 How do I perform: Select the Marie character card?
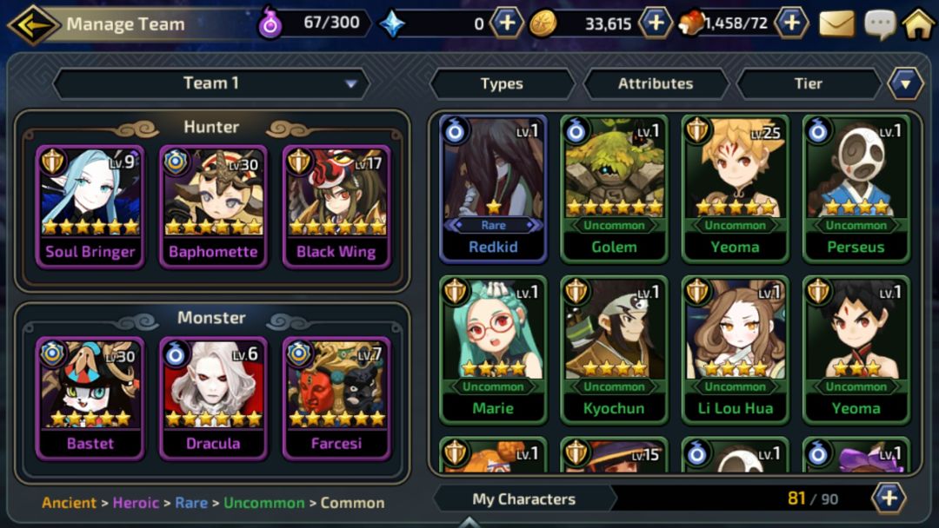coord(493,350)
